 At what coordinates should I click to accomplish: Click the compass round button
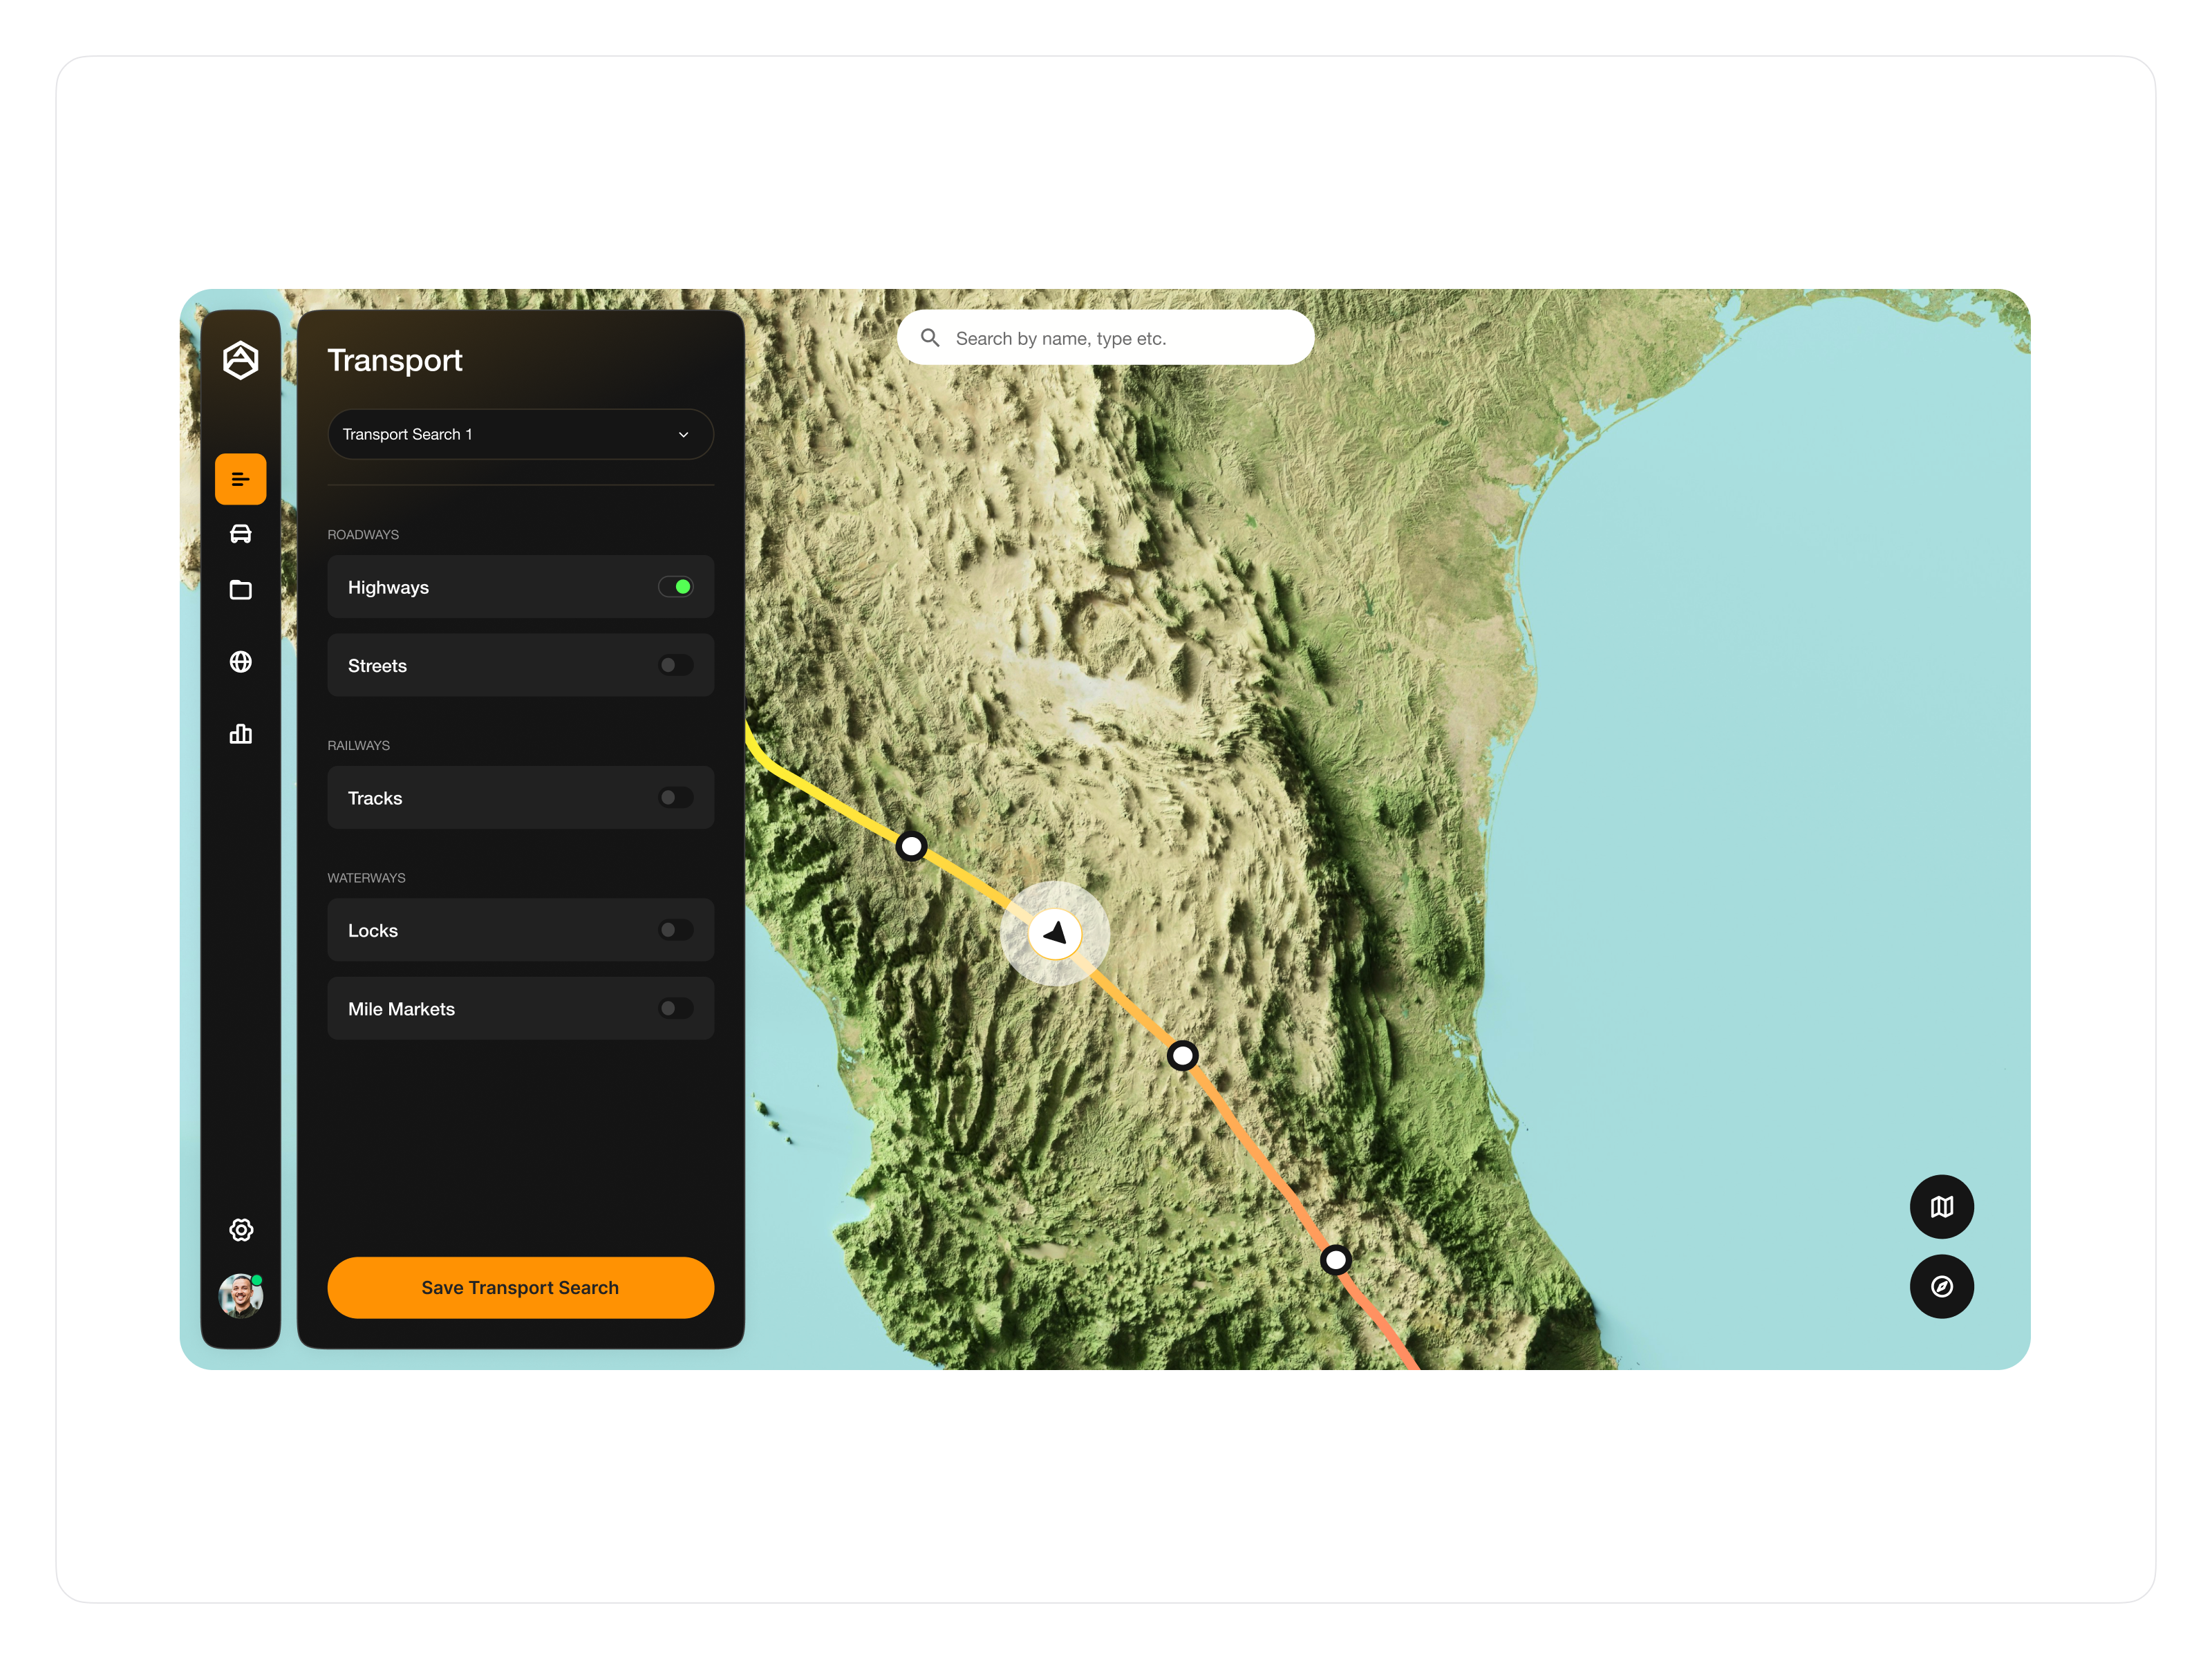tap(1941, 1287)
